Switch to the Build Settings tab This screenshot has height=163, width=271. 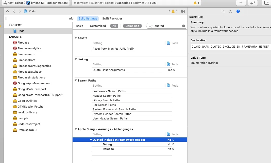click(88, 18)
